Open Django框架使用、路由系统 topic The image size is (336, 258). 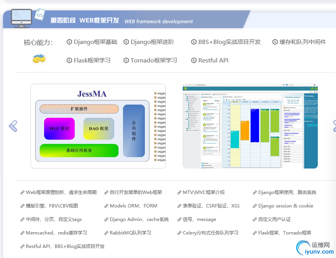[x=287, y=192]
